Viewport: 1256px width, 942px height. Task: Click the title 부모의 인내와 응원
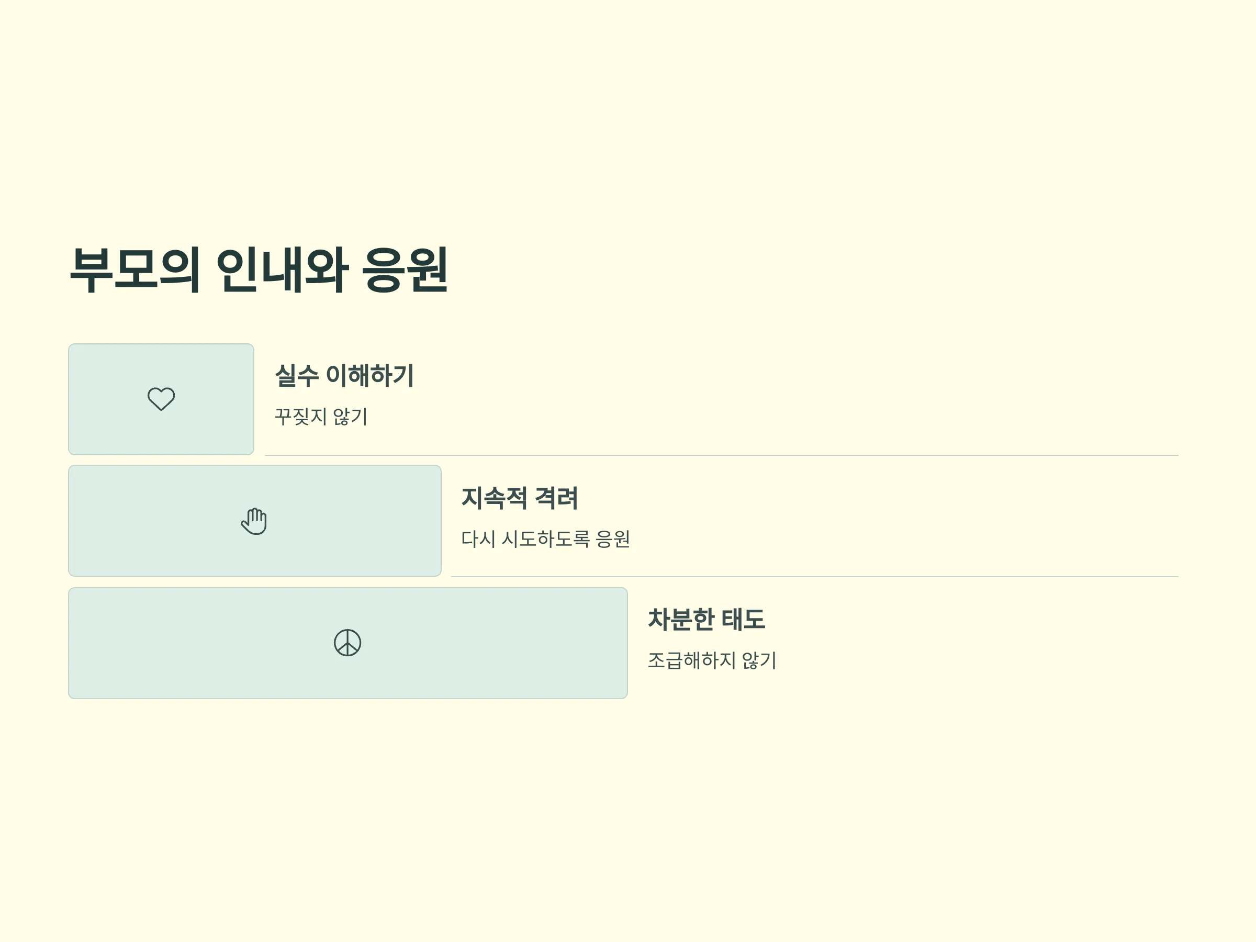[259, 270]
